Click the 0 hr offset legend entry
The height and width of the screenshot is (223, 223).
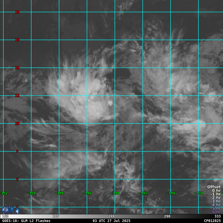216,190
